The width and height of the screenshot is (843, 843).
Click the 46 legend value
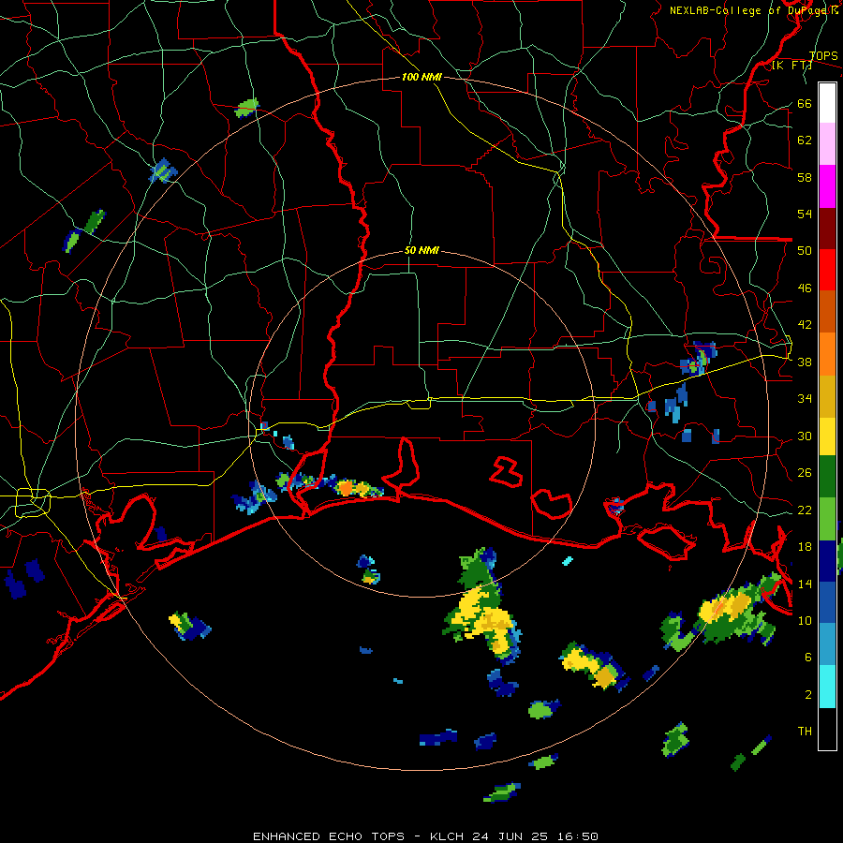pyautogui.click(x=805, y=288)
